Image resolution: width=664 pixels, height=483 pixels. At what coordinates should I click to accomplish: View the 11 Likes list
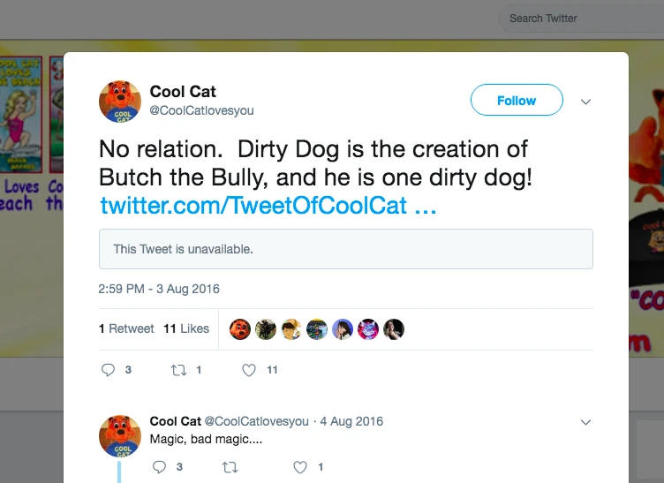click(x=186, y=328)
